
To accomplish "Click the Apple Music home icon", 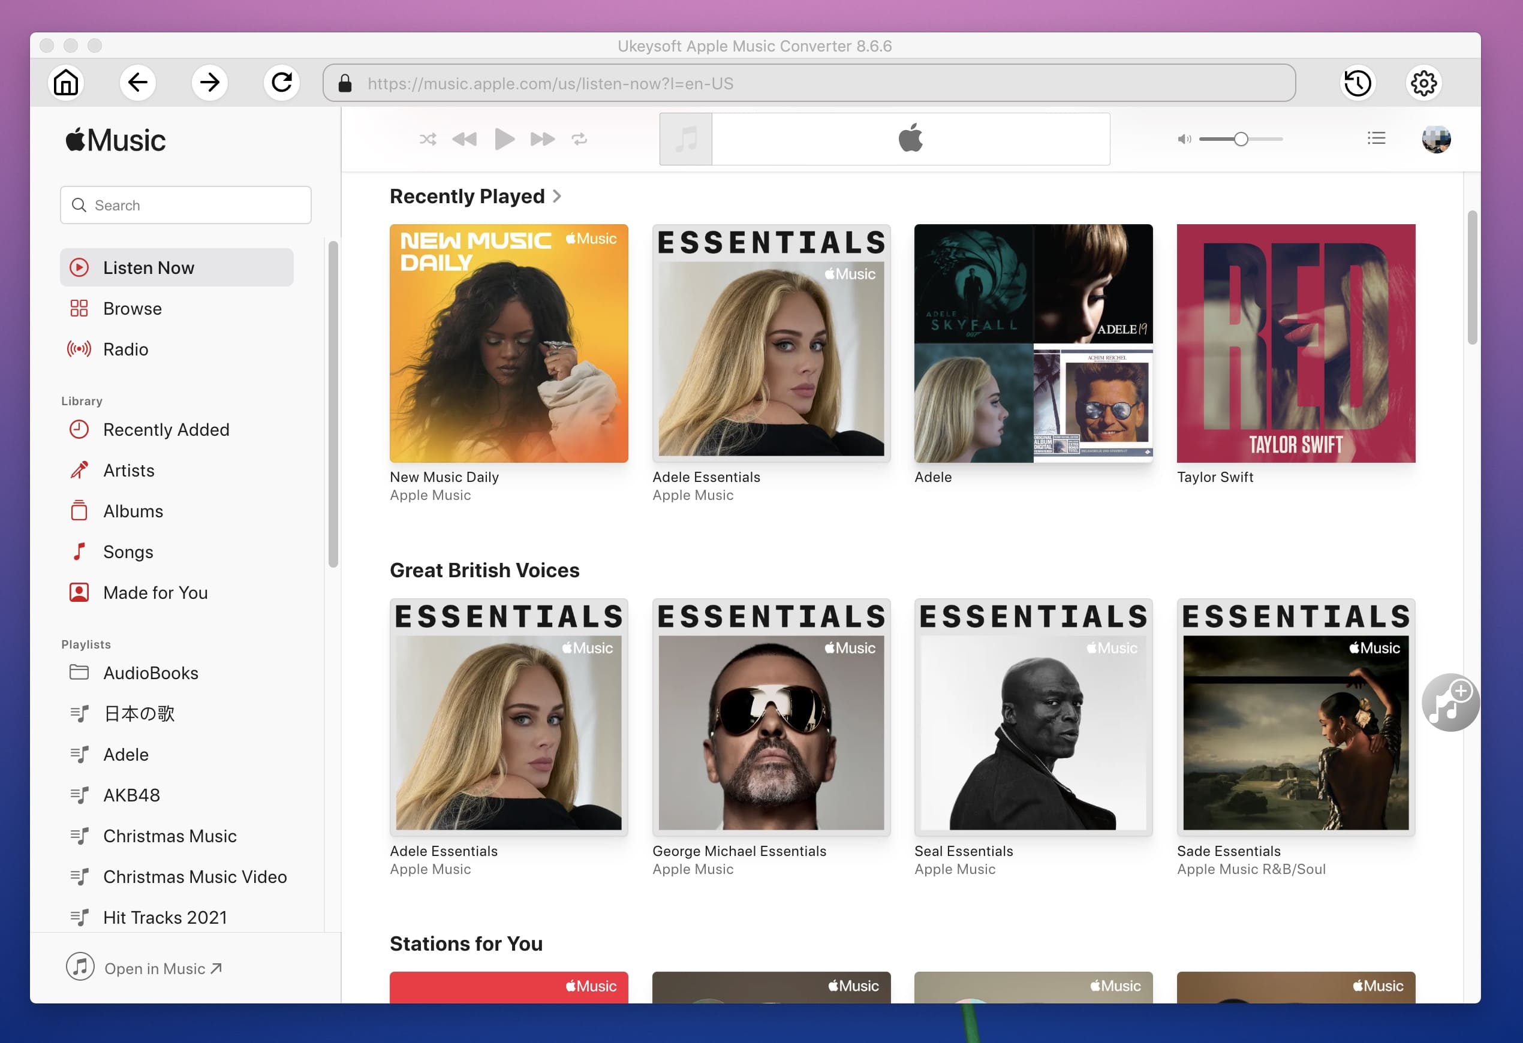I will click(x=67, y=82).
